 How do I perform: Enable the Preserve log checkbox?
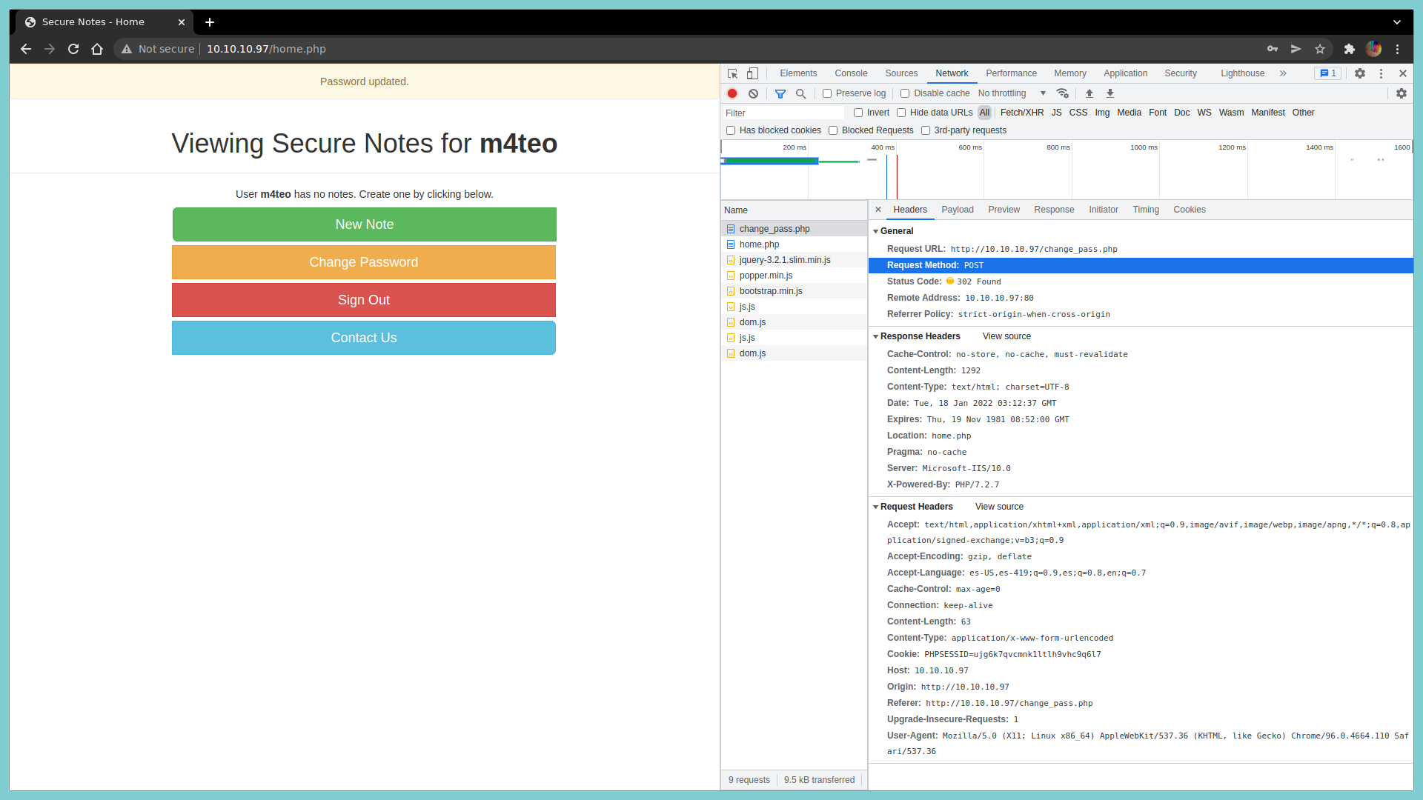(827, 93)
